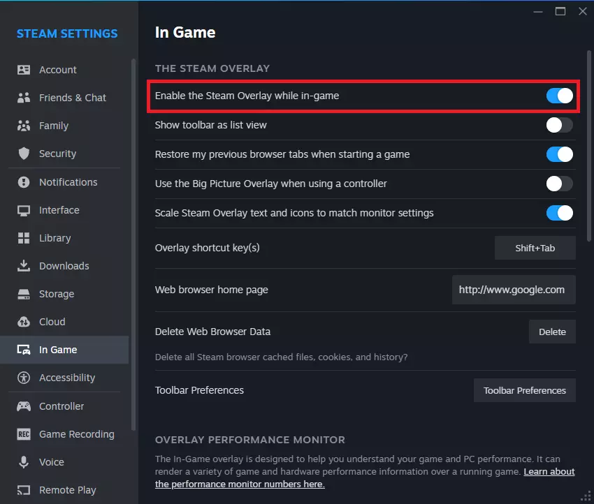Click the Controller gamepad icon
Viewport: 594px width, 504px height.
click(24, 406)
